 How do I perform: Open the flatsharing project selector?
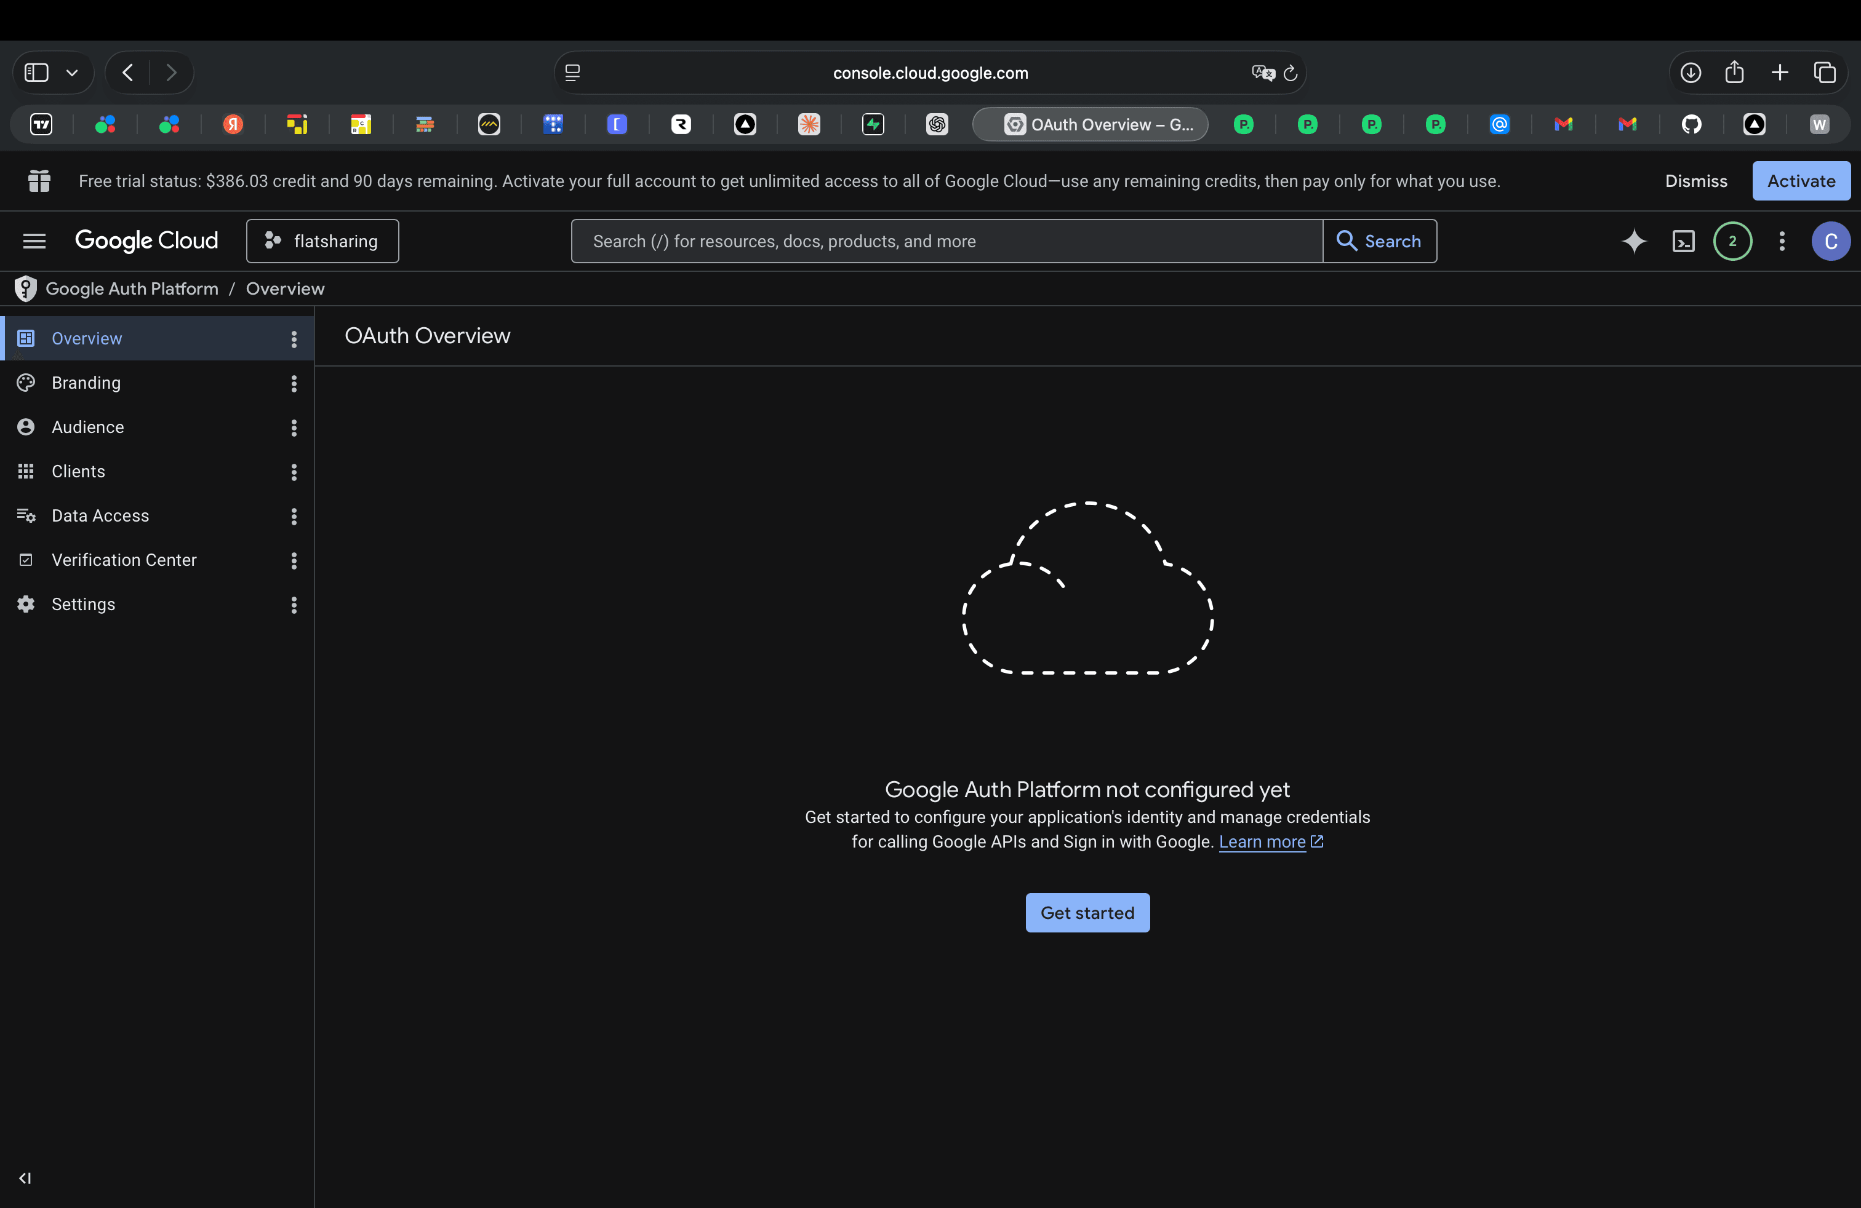pos(322,242)
